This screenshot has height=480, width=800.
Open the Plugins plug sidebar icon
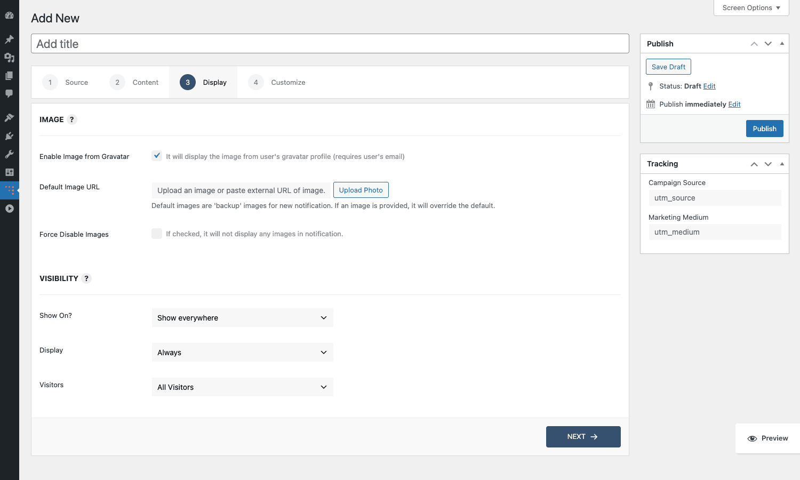[9, 136]
